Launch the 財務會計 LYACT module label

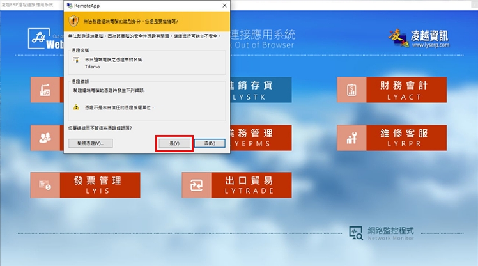click(405, 90)
